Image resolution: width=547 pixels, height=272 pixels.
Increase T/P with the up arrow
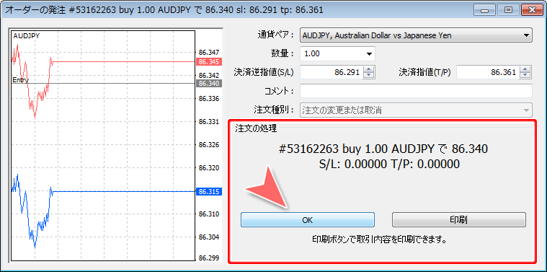pos(525,69)
